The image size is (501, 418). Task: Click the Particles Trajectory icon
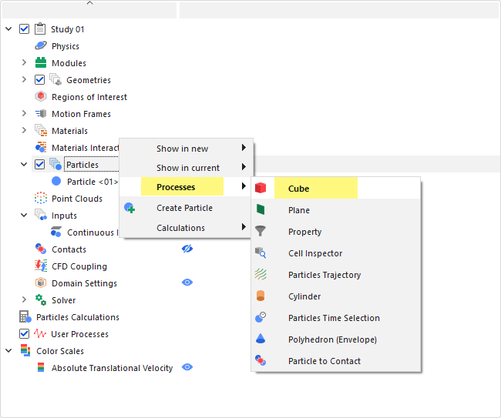click(261, 275)
